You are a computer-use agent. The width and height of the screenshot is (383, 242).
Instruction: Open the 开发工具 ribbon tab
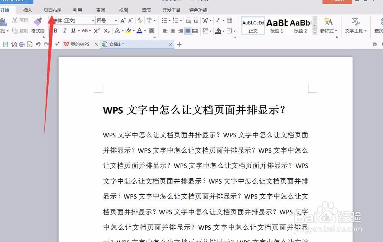(171, 10)
